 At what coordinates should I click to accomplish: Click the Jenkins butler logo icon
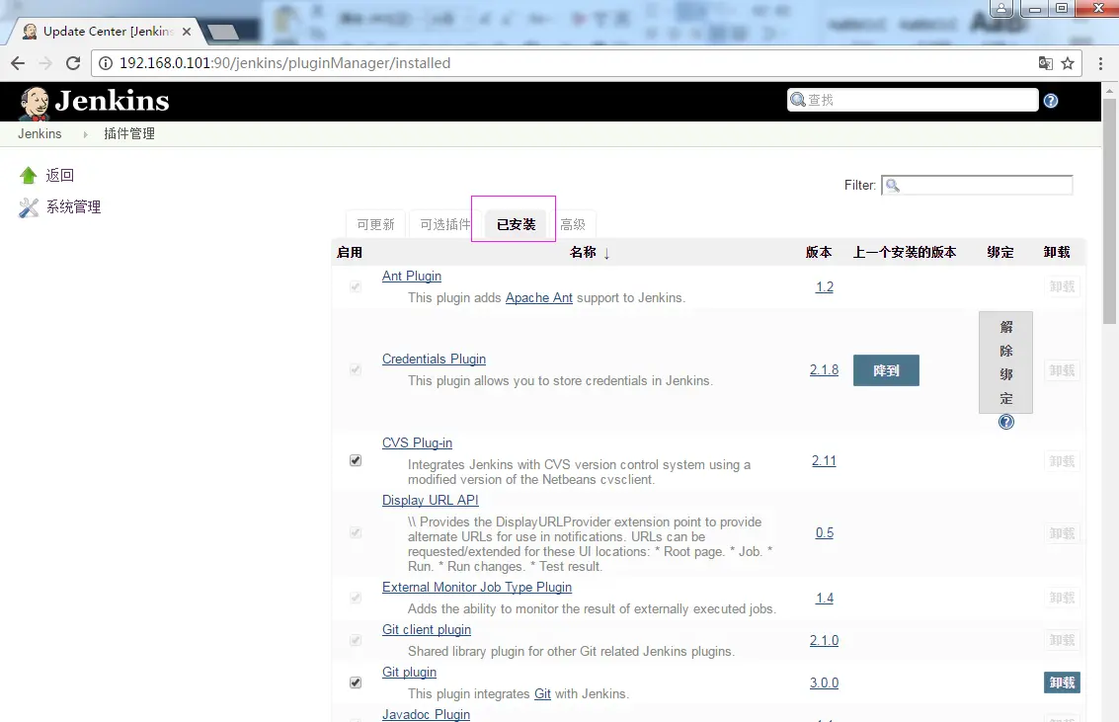point(34,103)
